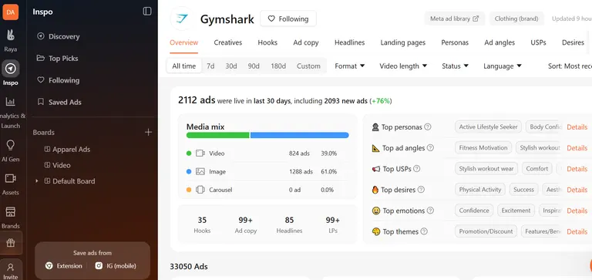Click green video segment of Media mix bar
The image size is (592, 280).
(218, 135)
